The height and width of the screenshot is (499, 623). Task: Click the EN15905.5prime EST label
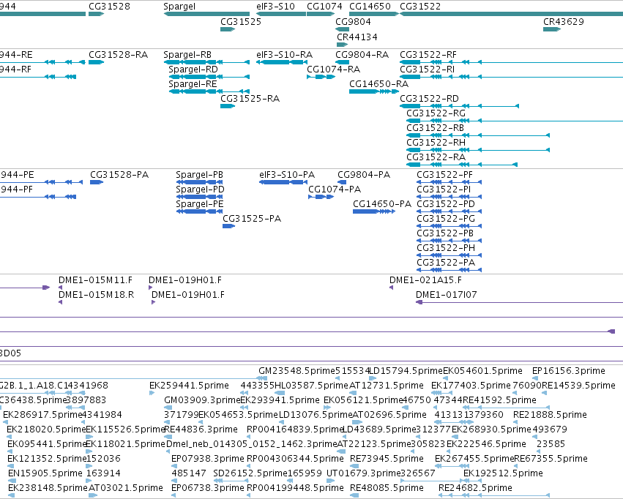tap(45, 473)
